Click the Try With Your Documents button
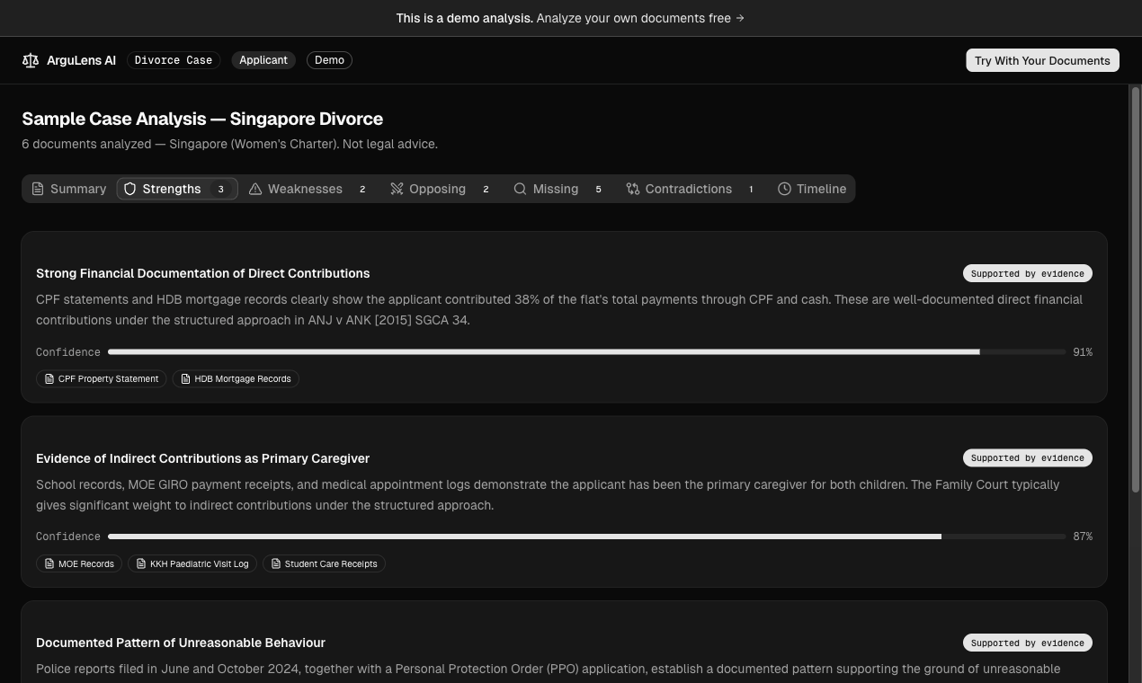 tap(1042, 60)
